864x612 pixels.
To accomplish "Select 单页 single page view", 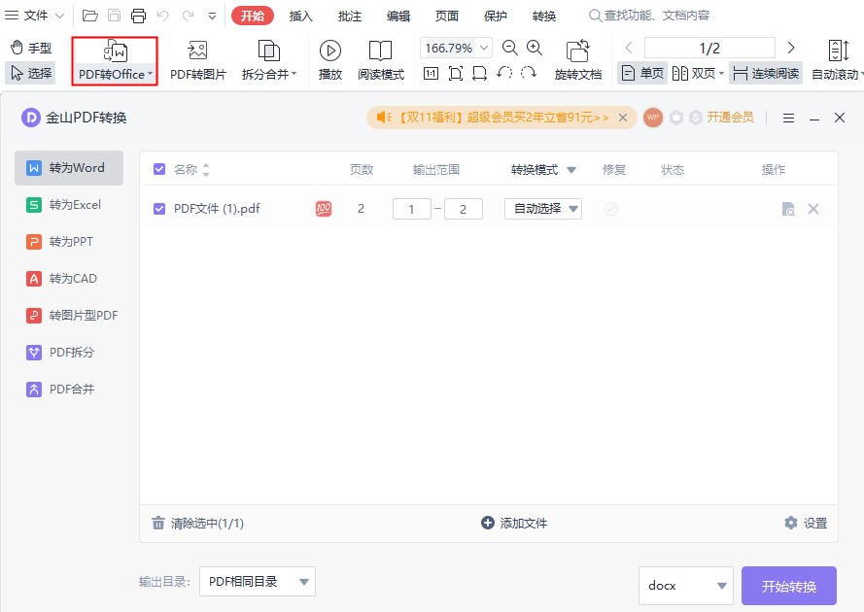I will pyautogui.click(x=642, y=73).
